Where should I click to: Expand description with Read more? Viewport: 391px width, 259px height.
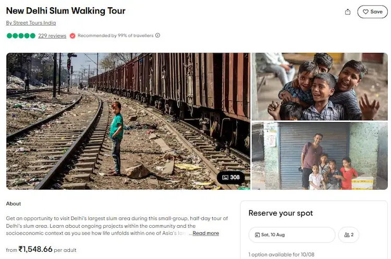point(205,233)
